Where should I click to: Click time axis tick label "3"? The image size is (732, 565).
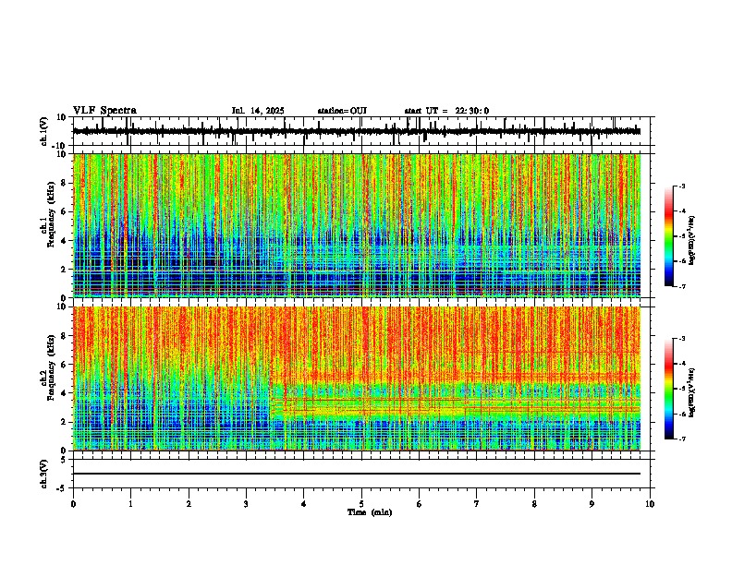click(x=246, y=504)
